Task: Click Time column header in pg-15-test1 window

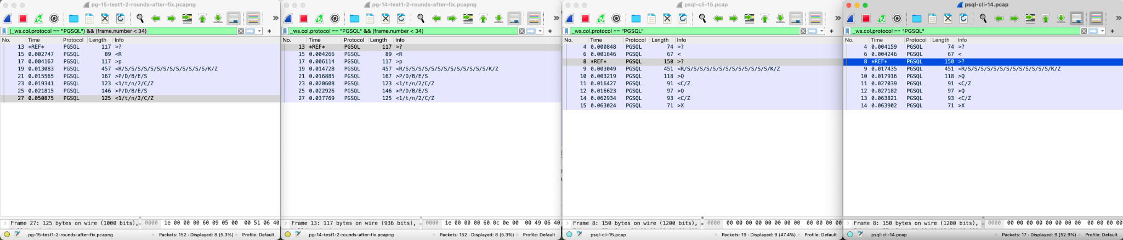Action: point(34,40)
